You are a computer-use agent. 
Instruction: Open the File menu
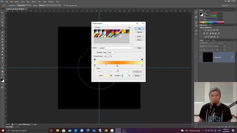[x=7, y=1]
